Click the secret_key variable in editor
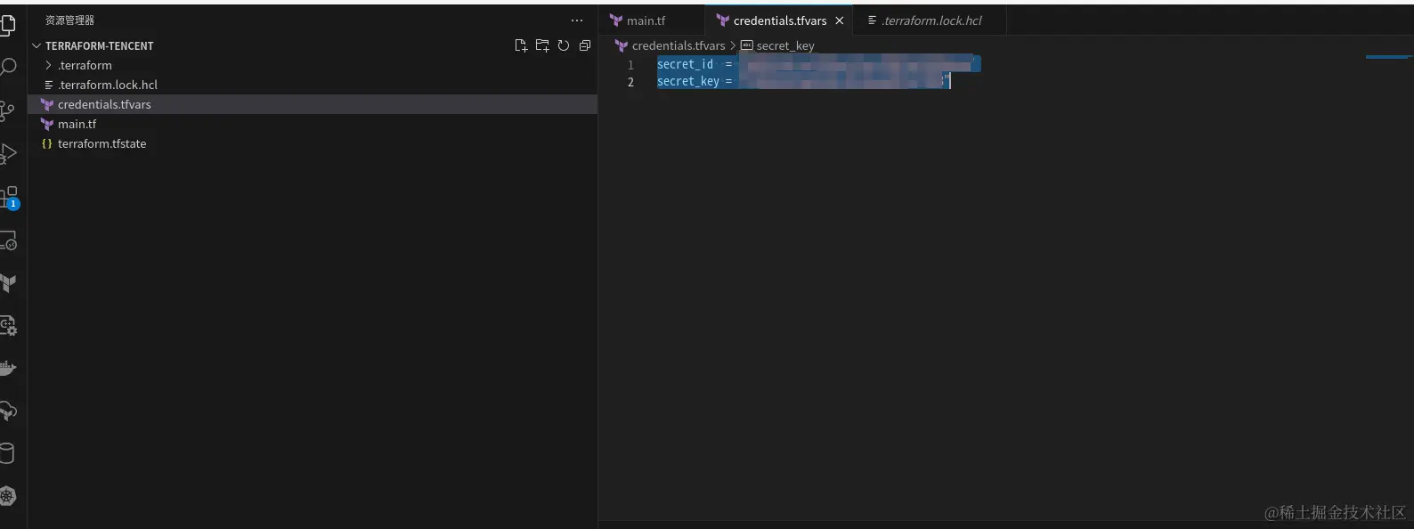 click(687, 81)
